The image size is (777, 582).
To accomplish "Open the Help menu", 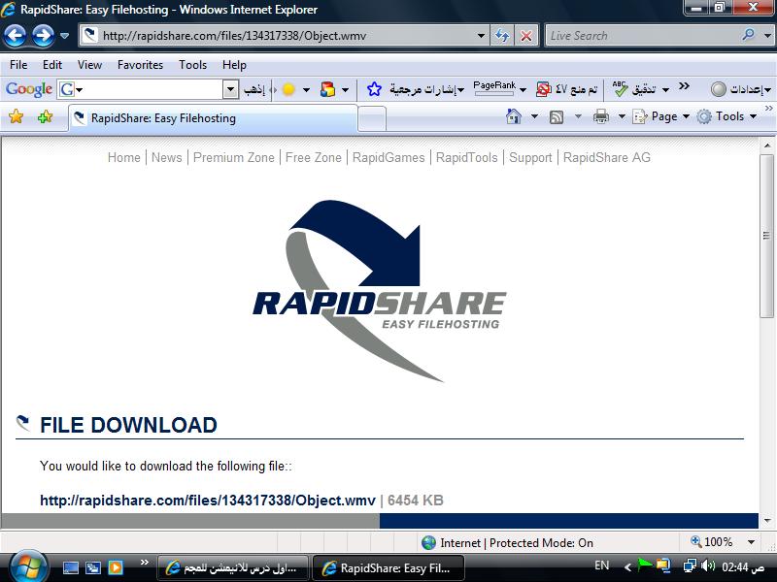I will click(234, 65).
